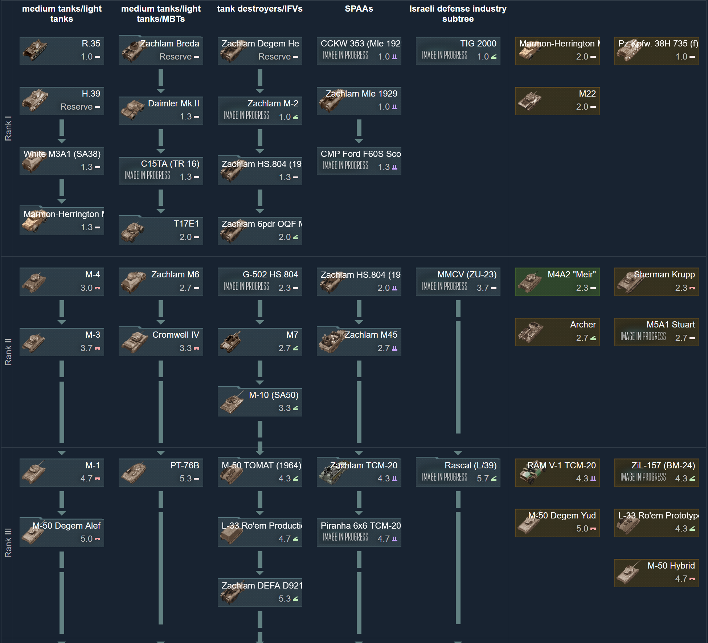Viewport: 708px width, 643px height.
Task: Click the M22 light tank icon
Action: coord(530,101)
